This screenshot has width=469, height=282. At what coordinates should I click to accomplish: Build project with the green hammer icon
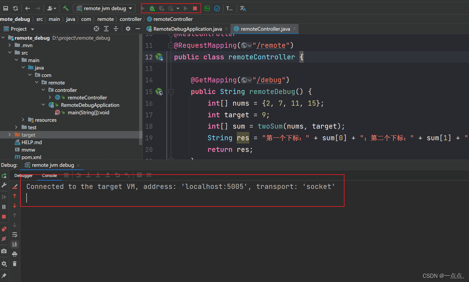pyautogui.click(x=66, y=8)
